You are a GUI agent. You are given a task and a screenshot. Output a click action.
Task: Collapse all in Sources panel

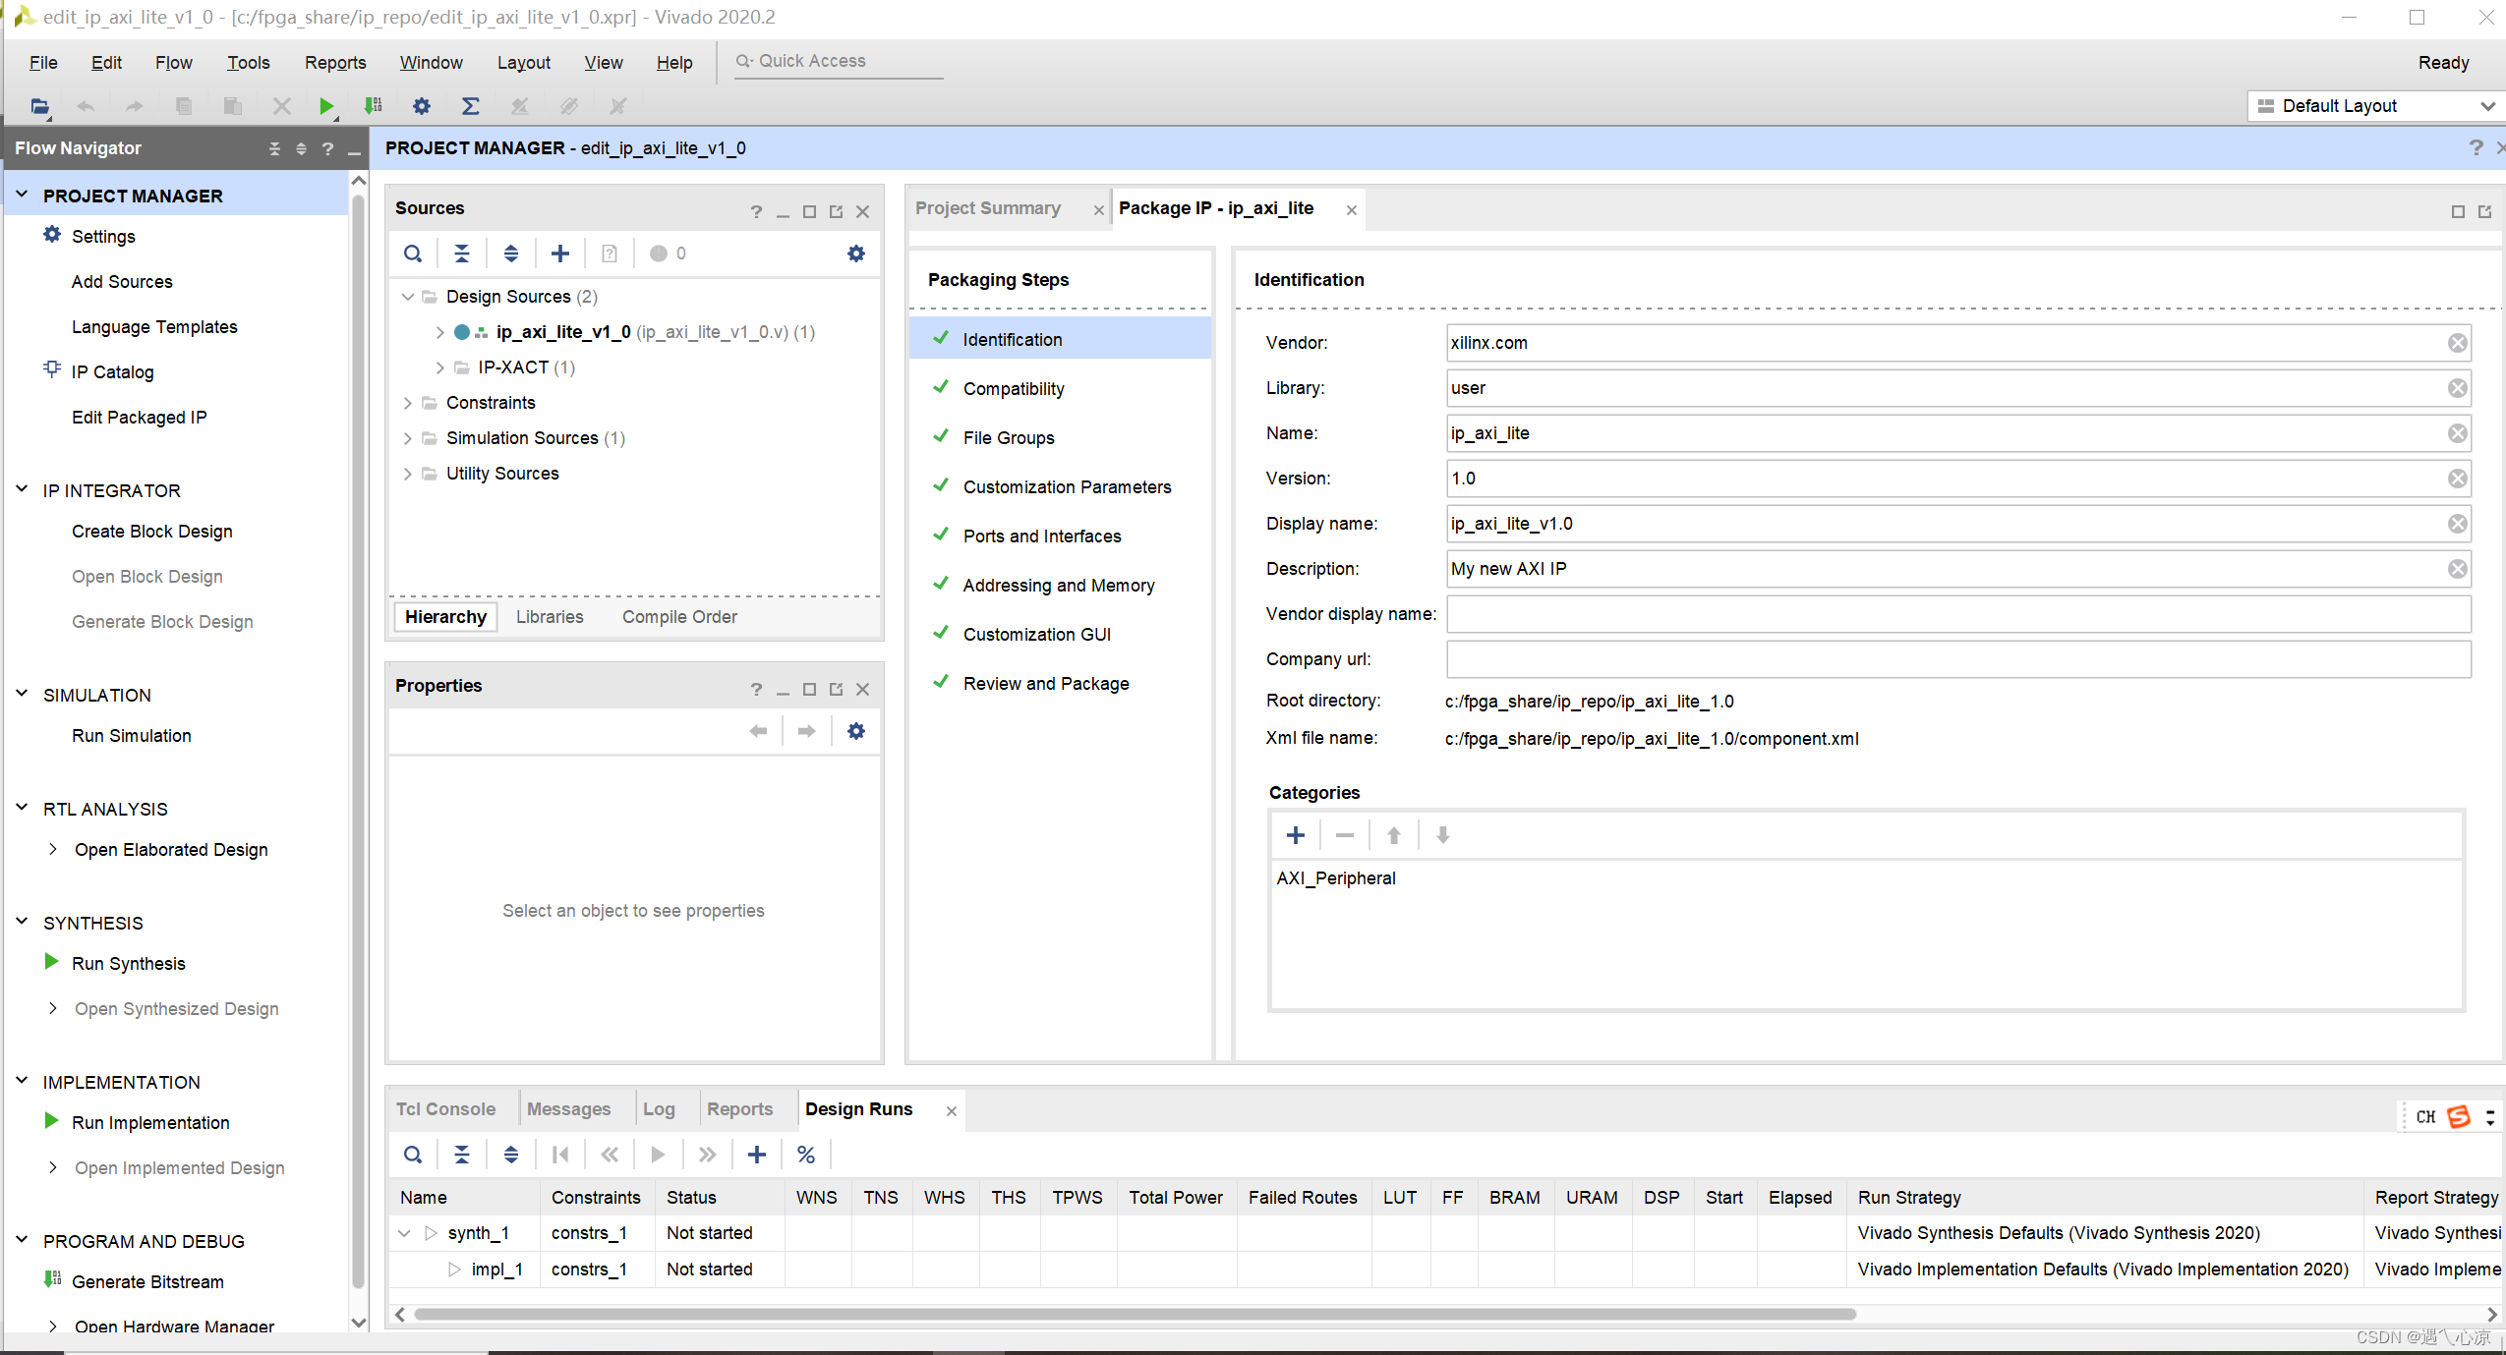pyautogui.click(x=462, y=254)
